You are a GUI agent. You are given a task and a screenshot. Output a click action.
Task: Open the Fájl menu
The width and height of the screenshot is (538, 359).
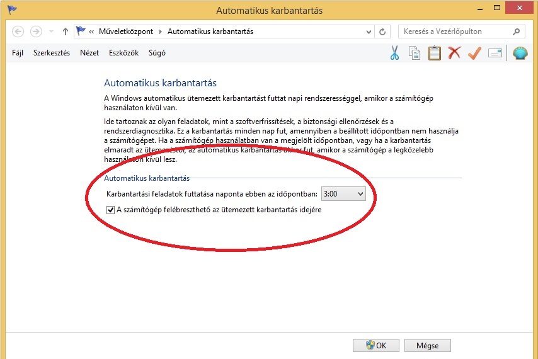point(18,53)
